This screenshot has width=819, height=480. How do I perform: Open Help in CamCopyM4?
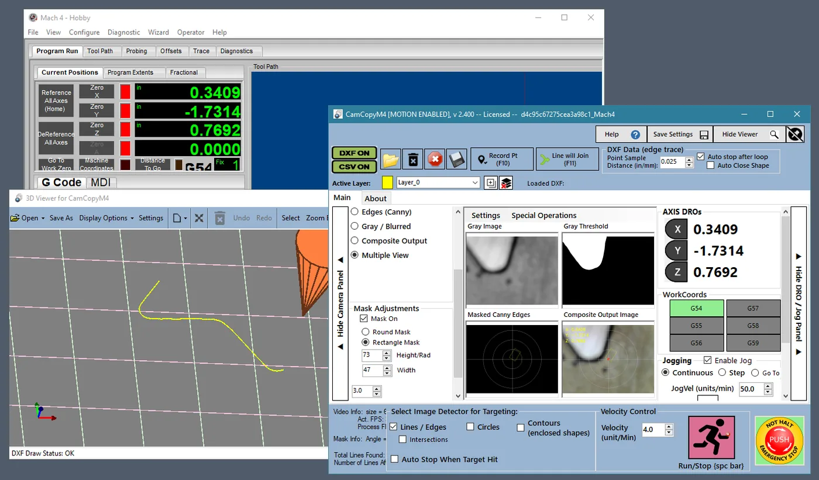click(x=621, y=134)
